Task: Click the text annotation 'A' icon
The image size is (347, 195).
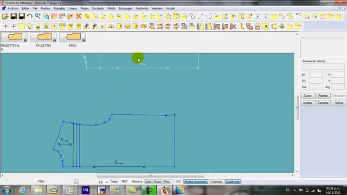Action: pos(266,27)
